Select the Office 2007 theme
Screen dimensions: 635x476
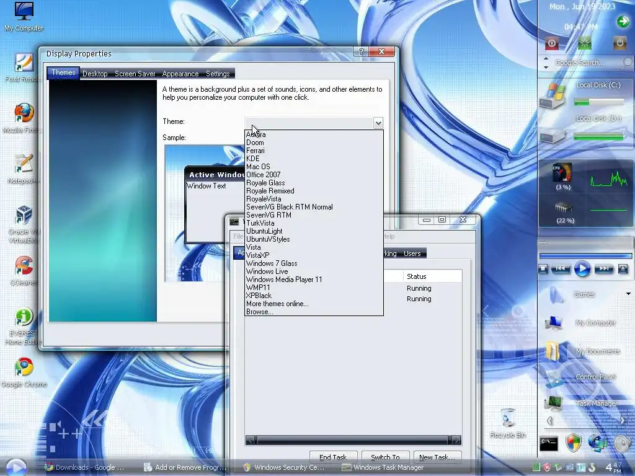pos(314,175)
